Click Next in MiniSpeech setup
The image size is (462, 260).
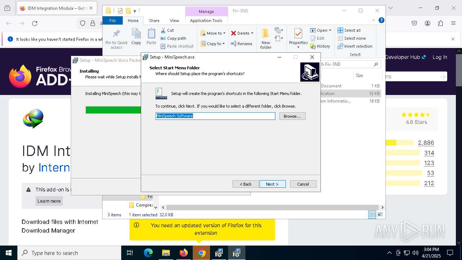pos(273,184)
